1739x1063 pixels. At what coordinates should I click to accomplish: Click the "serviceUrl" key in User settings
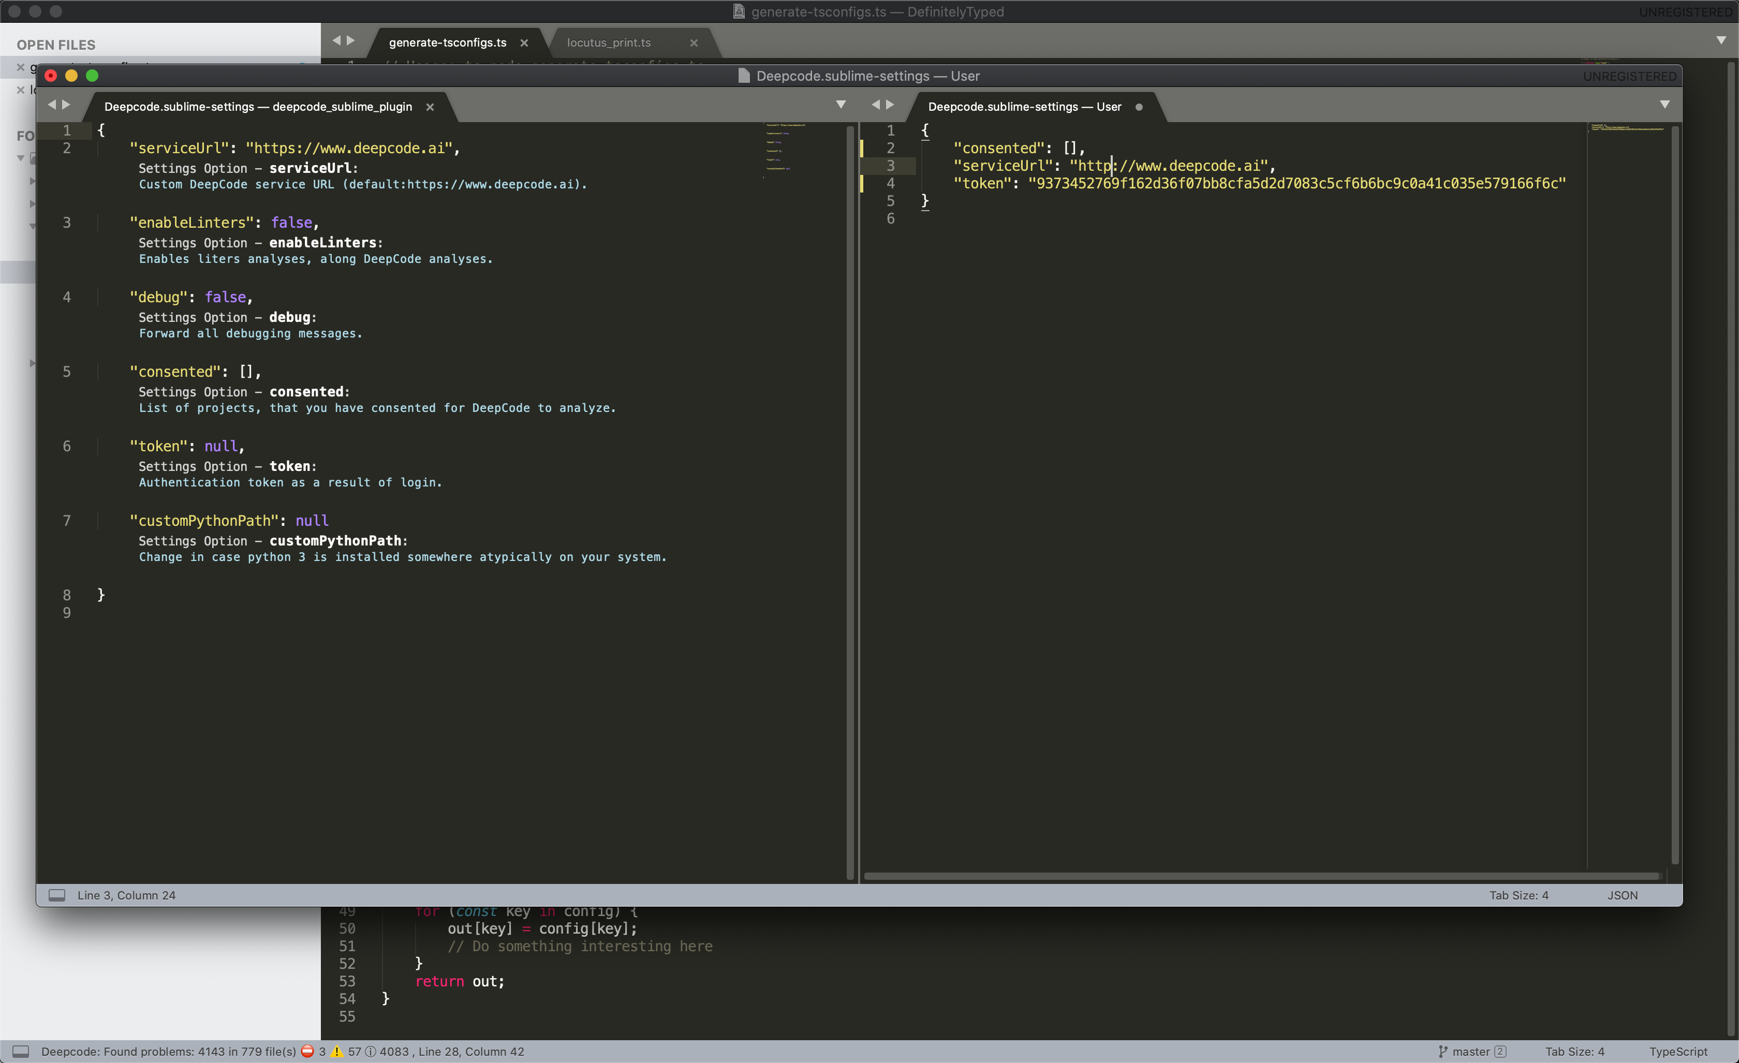coord(1003,166)
